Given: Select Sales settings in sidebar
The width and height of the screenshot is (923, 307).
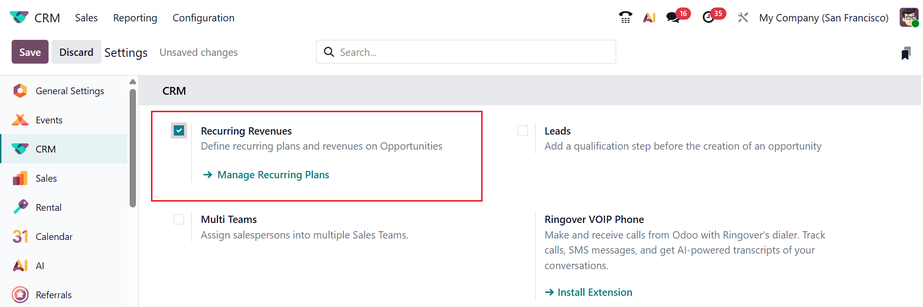Looking at the screenshot, I should coord(64,178).
